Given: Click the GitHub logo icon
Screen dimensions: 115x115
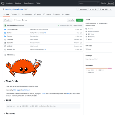Looking at the screenshot, I should [3, 3].
